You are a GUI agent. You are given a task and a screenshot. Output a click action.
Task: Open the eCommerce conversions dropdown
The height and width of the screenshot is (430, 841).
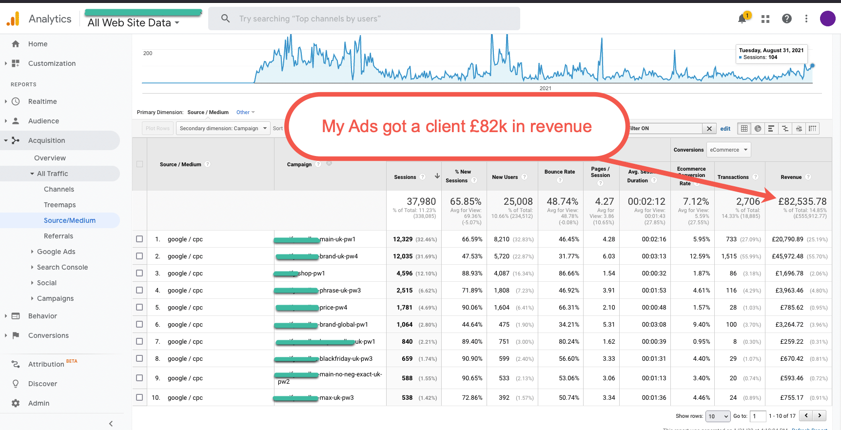point(728,150)
